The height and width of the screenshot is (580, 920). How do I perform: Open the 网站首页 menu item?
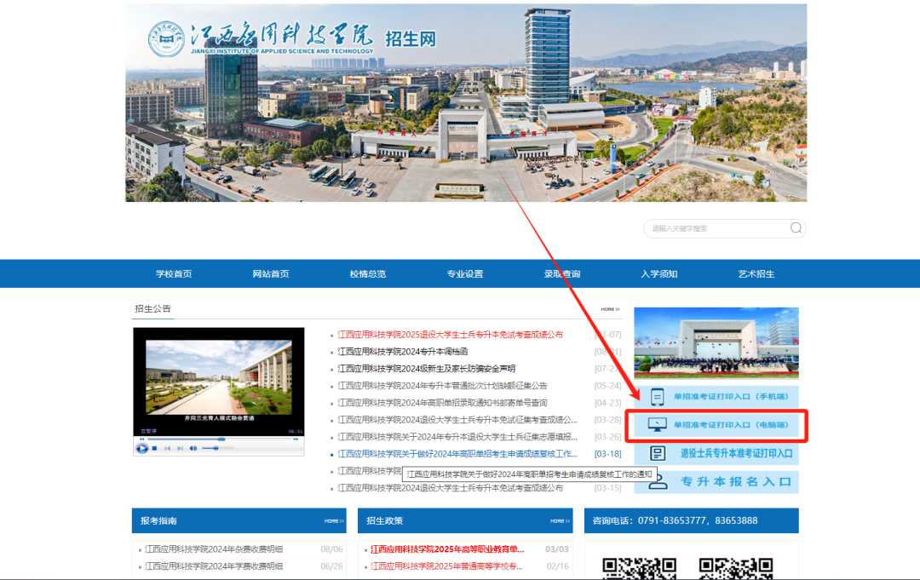(271, 274)
